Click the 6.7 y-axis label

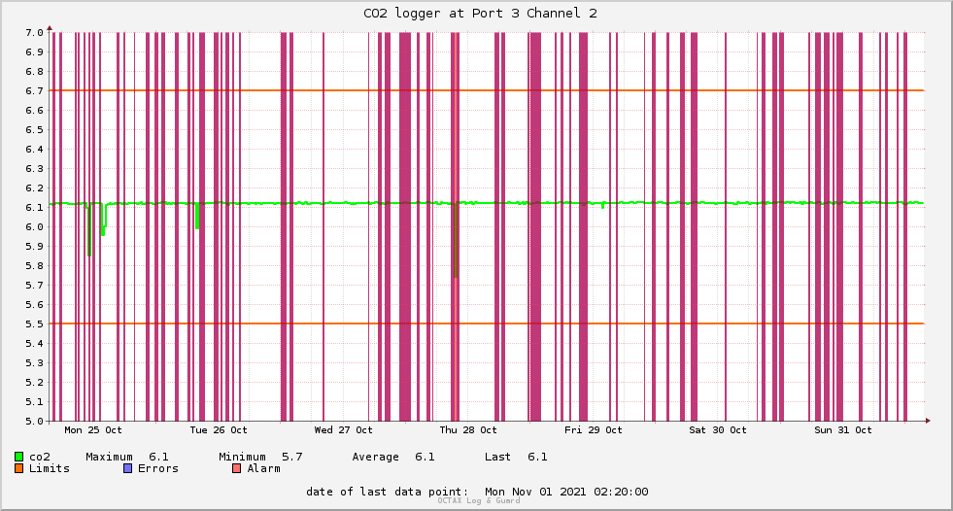coord(35,91)
